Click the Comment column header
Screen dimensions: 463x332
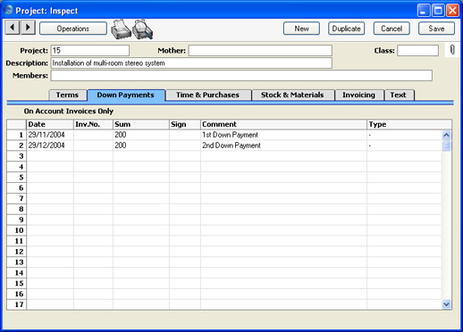284,124
